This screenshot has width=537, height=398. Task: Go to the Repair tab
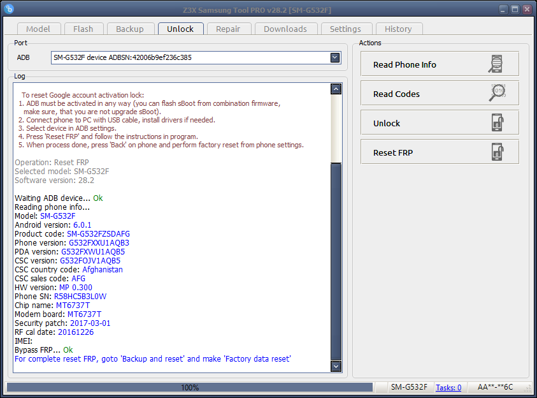click(x=228, y=29)
